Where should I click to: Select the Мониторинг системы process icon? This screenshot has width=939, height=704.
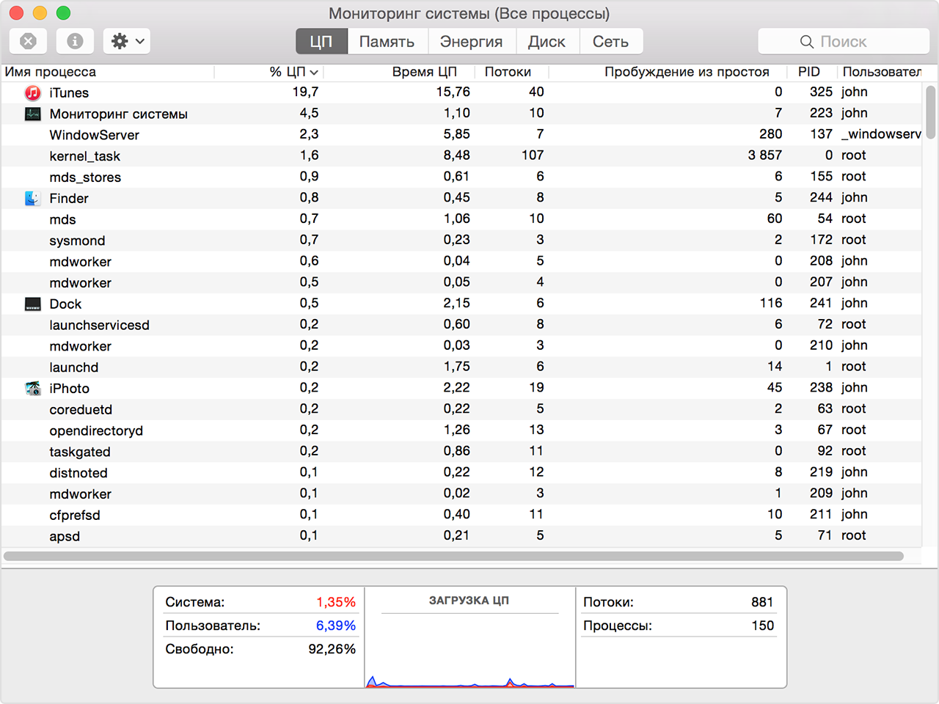click(x=32, y=114)
